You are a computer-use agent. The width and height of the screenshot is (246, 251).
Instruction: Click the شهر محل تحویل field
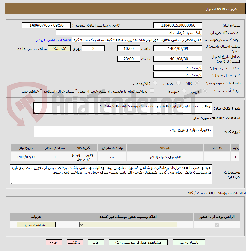(x=178, y=75)
